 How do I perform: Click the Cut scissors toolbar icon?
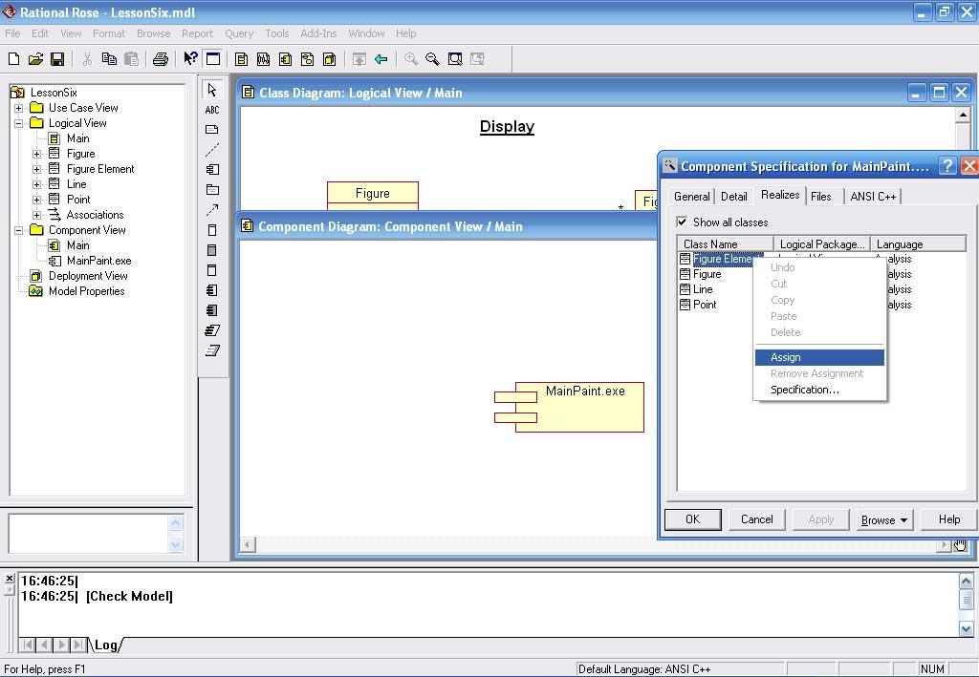tap(87, 59)
